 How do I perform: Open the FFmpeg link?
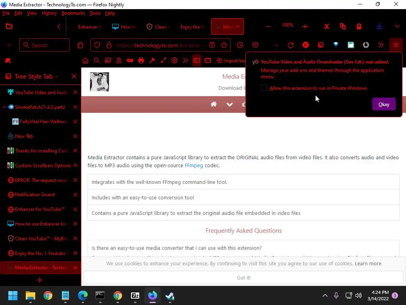click(193, 166)
